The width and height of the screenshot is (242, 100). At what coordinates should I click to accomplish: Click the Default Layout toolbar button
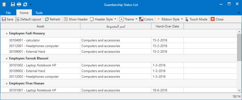click(28, 19)
